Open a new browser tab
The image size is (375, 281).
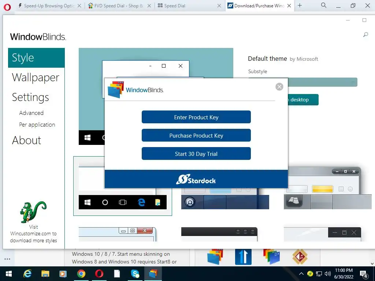(300, 5)
